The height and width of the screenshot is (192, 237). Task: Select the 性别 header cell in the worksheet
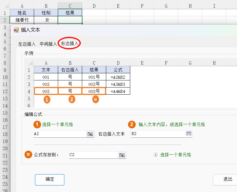pyautogui.click(x=46, y=13)
